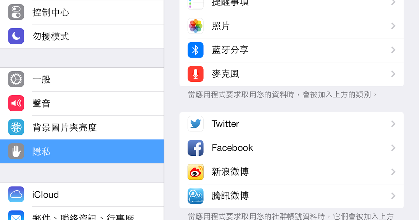Open the Bluetooth sharing icon
This screenshot has height=220, width=419.
[x=196, y=50]
